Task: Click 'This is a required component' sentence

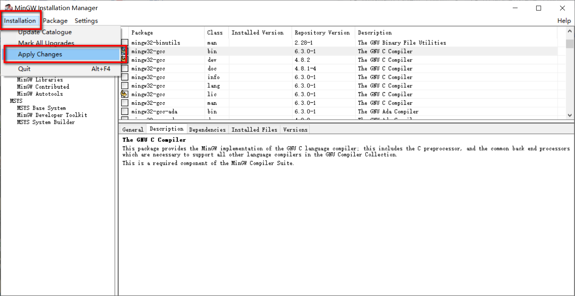Action: pos(208,163)
